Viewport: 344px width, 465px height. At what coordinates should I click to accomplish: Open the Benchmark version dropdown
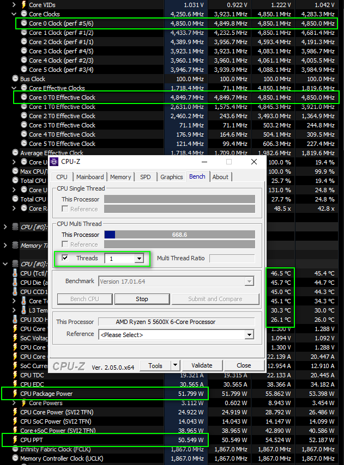[249, 281]
